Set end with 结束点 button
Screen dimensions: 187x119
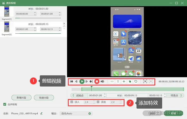click(x=175, y=96)
